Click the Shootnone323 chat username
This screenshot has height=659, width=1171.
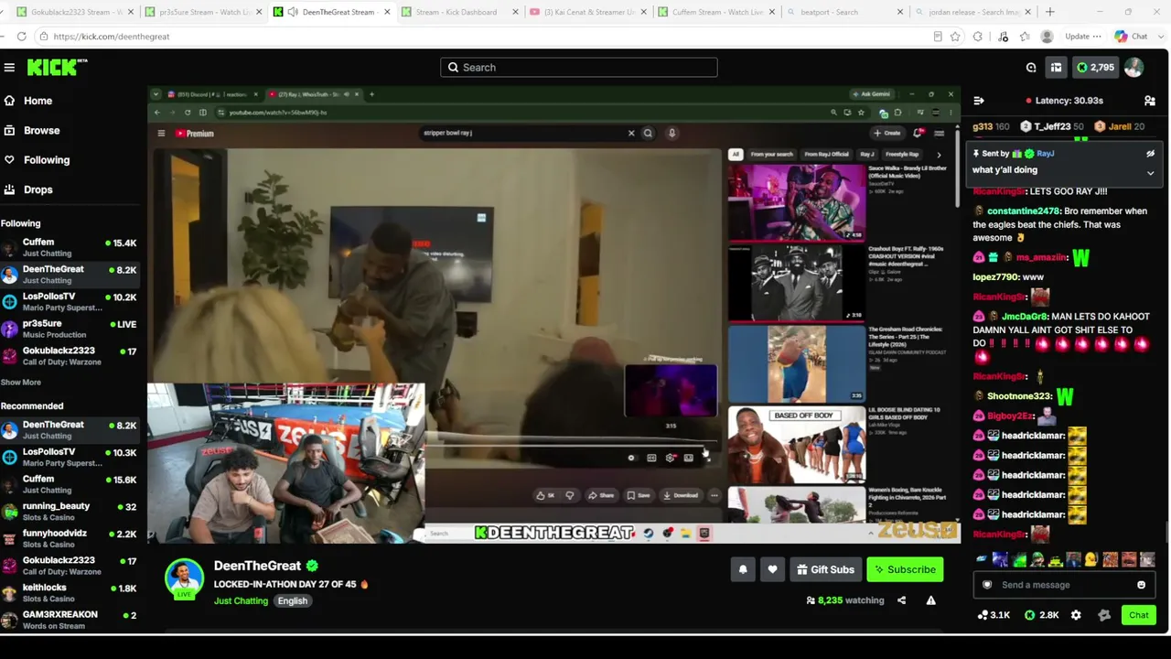(1019, 396)
